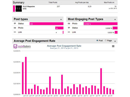
Task: Click the Status engagement bar next to 0,0056 %
Action: [x=115, y=28]
